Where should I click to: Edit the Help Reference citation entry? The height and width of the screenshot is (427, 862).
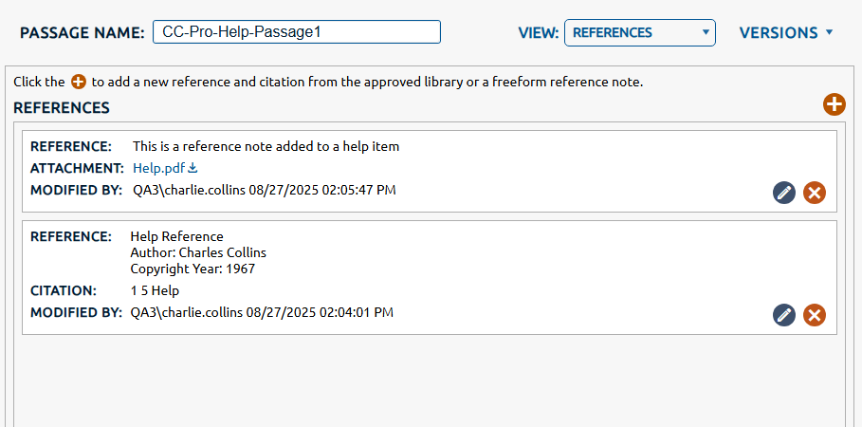click(783, 315)
